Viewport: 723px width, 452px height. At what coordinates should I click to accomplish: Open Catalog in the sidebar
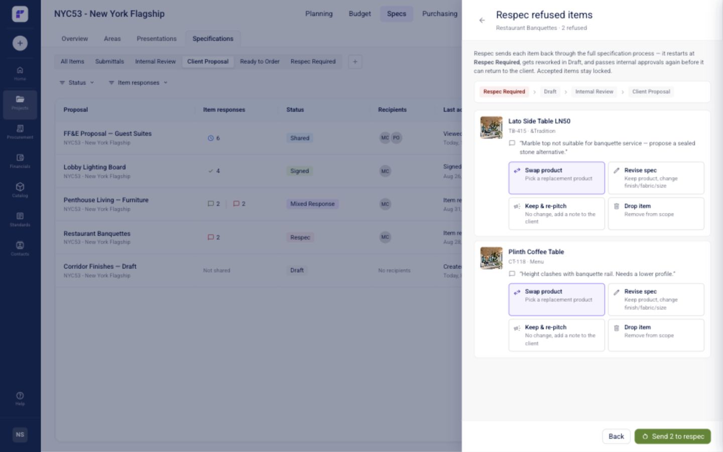click(20, 190)
